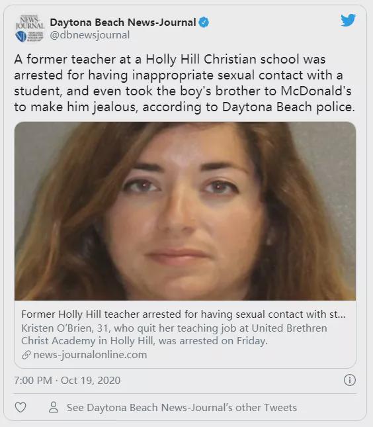Viewport: 373px width, 427px height.
Task: Visit the news-journalonline.com link
Action: tap(90, 355)
